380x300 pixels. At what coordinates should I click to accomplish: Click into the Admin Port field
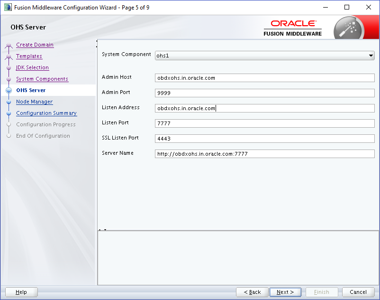point(264,93)
